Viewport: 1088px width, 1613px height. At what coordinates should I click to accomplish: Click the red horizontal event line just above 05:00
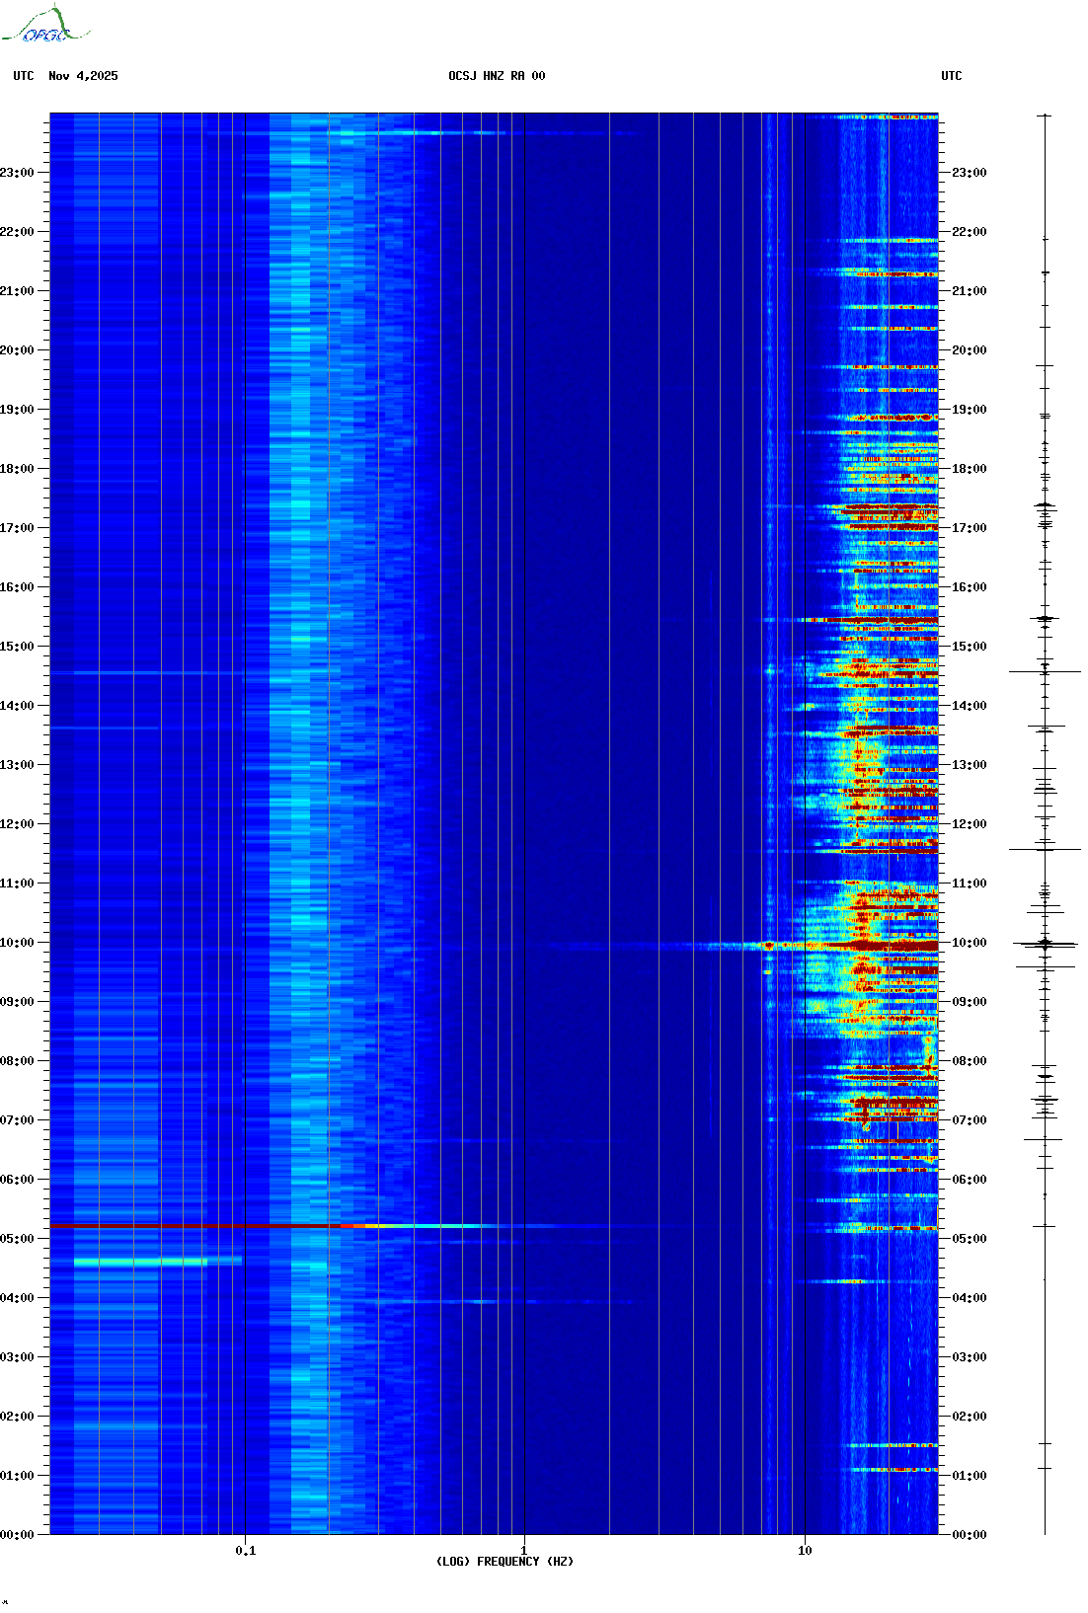tap(197, 1225)
